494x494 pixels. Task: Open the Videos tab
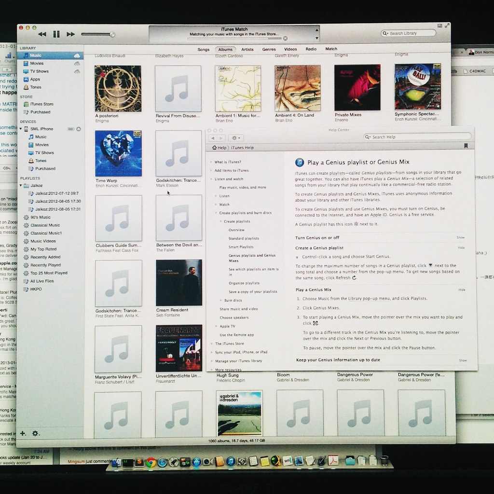pos(290,49)
